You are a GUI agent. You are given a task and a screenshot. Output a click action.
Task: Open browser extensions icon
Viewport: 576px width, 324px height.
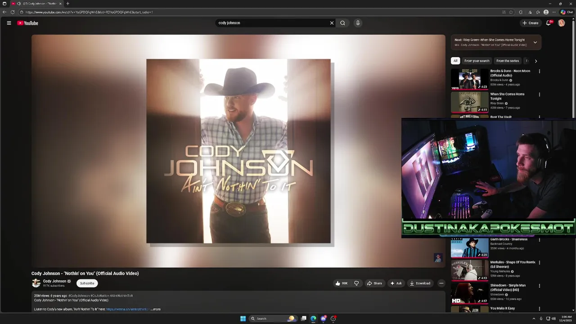(x=521, y=12)
